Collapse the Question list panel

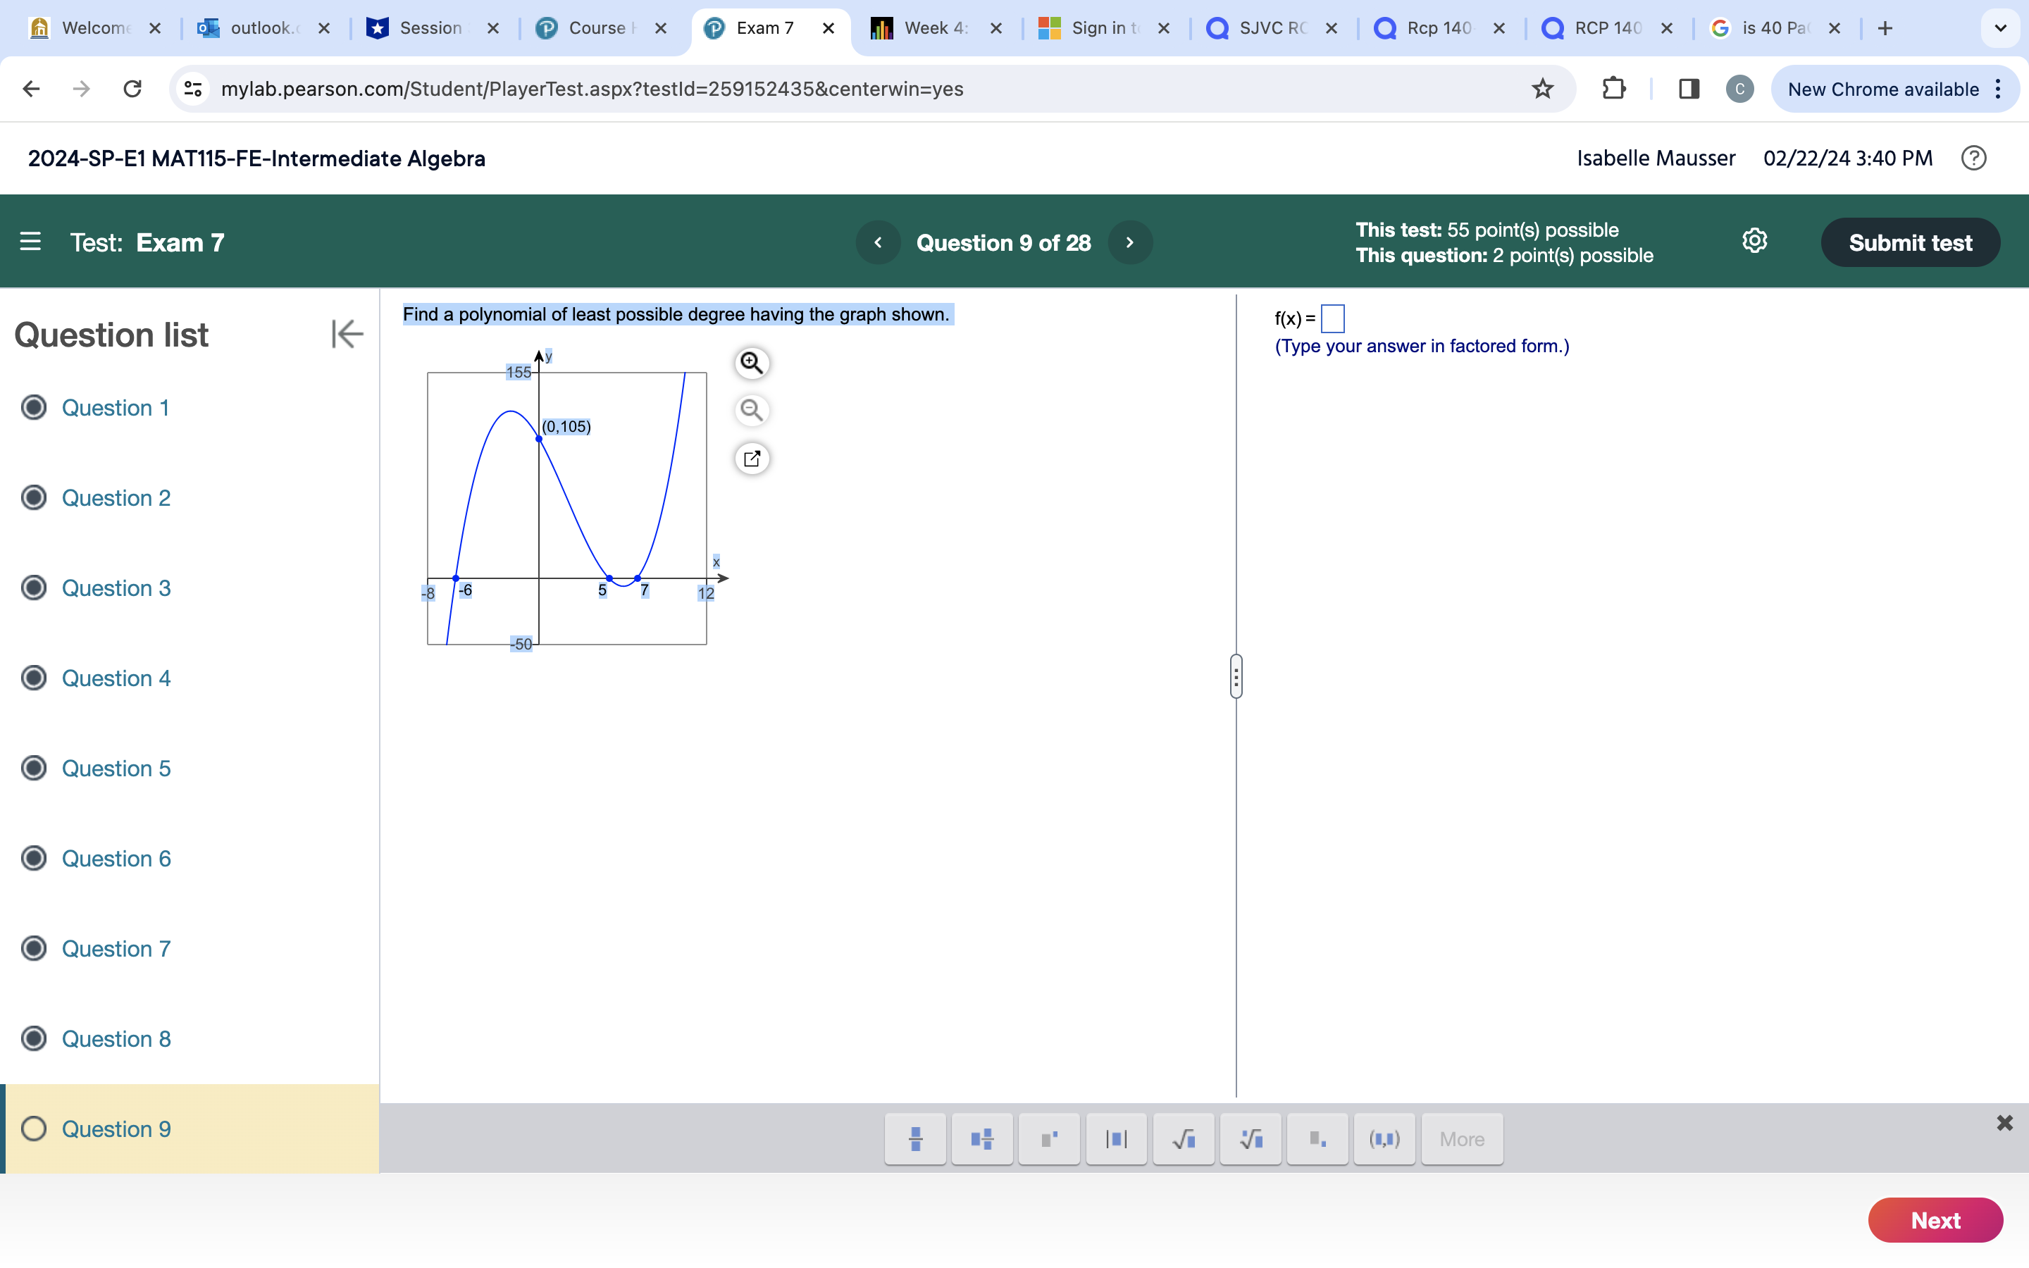pyautogui.click(x=347, y=334)
